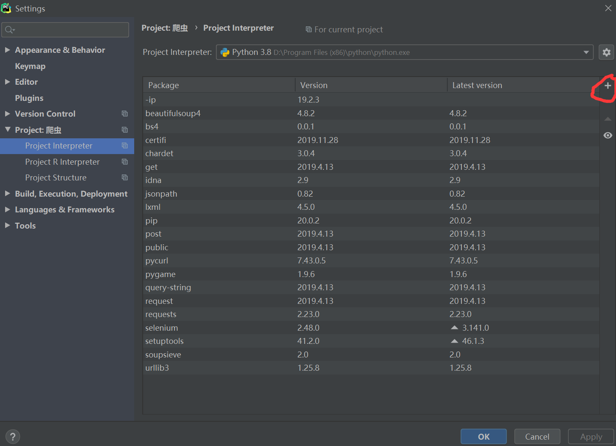Select the soupsieve package row
The width and height of the screenshot is (616, 446).
point(371,355)
